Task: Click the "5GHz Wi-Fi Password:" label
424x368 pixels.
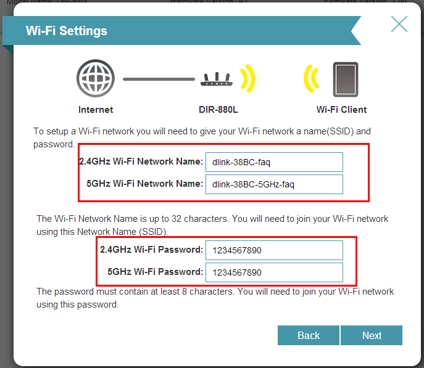Action: 155,271
